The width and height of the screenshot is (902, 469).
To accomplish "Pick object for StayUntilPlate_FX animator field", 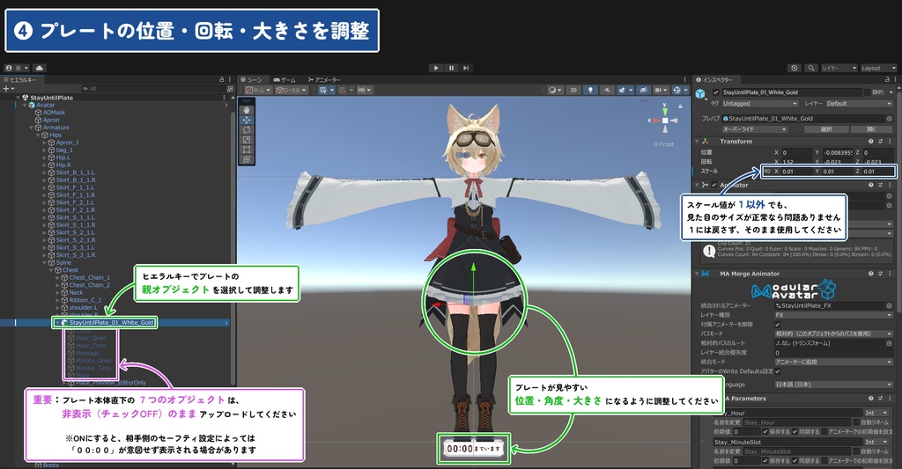I will coord(890,305).
